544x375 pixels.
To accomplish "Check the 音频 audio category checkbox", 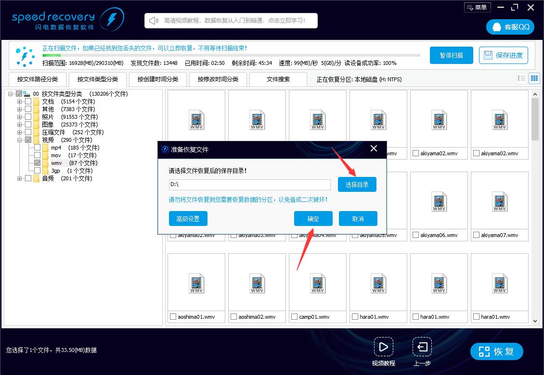I will tap(27, 178).
